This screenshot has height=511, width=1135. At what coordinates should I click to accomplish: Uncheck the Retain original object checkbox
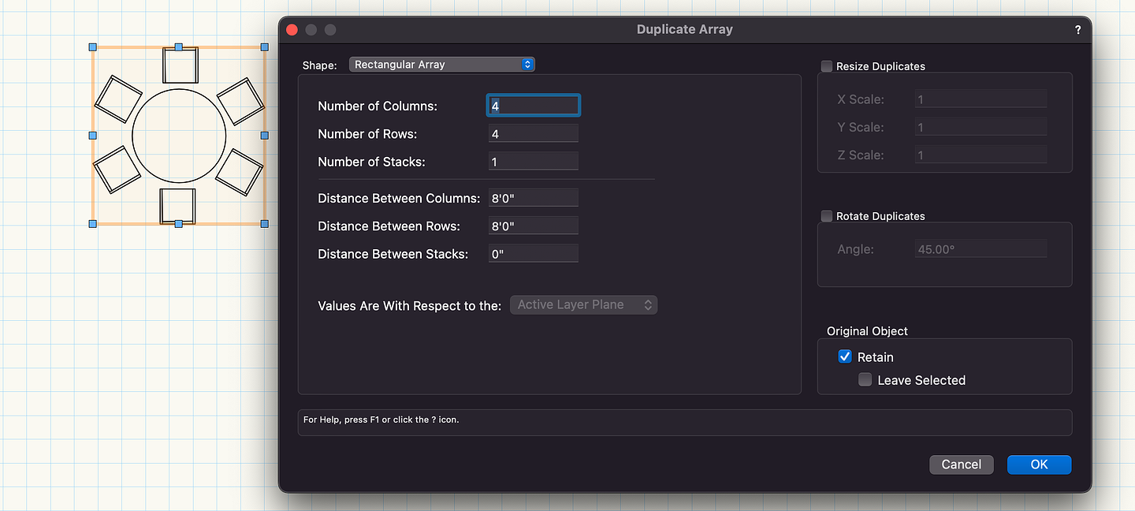(x=845, y=357)
